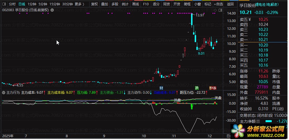This screenshot has height=140, width=289.
Task: Expand the stock title dropdown arrow
Action: tap(52, 10)
